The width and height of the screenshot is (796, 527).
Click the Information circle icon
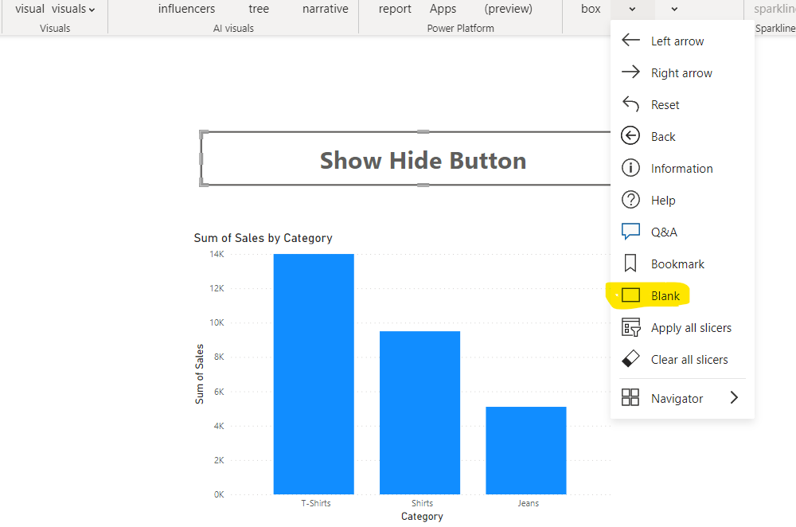[x=630, y=168]
